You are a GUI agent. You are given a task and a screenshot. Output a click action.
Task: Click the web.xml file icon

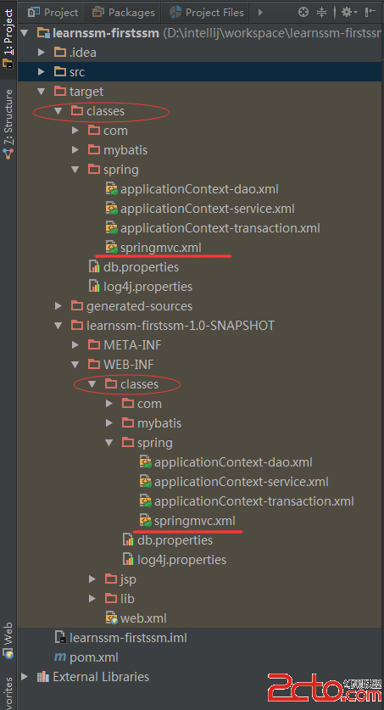(x=111, y=618)
